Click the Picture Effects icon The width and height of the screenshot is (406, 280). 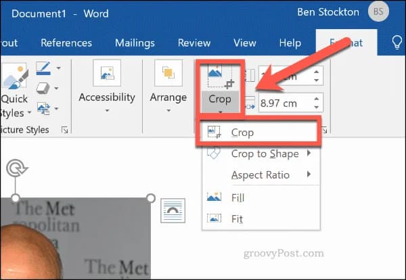[43, 88]
